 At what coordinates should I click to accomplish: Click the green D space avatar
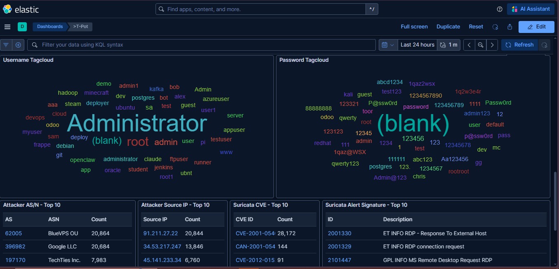(22, 27)
